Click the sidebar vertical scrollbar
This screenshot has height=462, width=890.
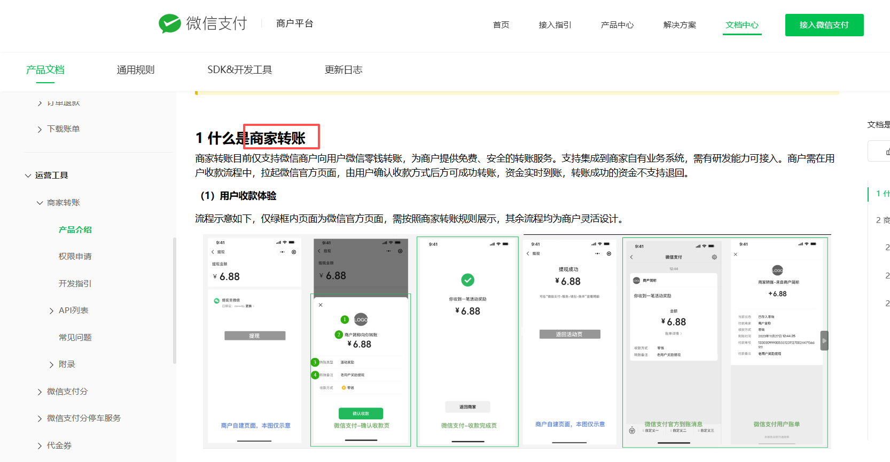[x=174, y=301]
